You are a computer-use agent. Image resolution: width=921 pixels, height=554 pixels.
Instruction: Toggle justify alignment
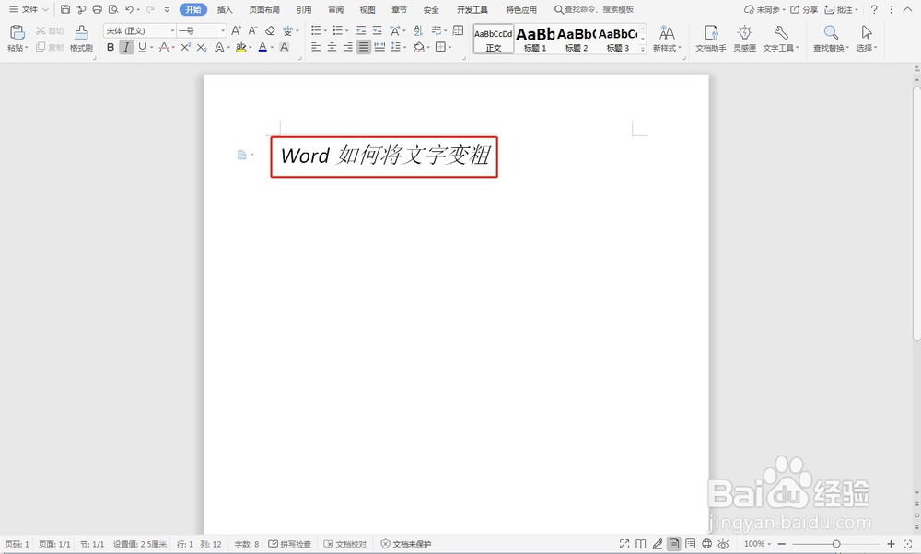[x=364, y=47]
